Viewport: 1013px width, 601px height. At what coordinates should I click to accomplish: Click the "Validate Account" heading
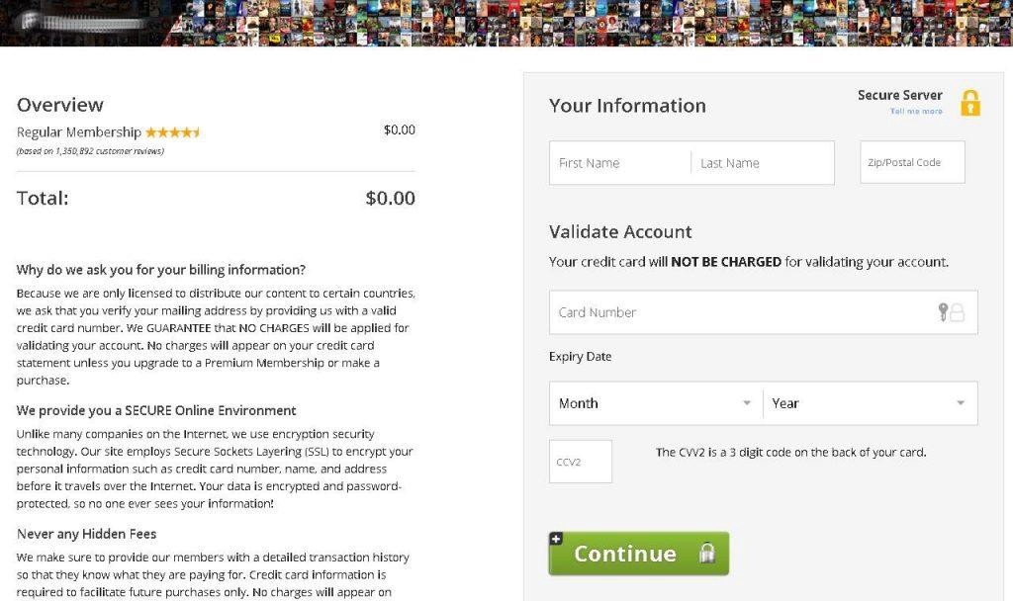[x=620, y=231]
